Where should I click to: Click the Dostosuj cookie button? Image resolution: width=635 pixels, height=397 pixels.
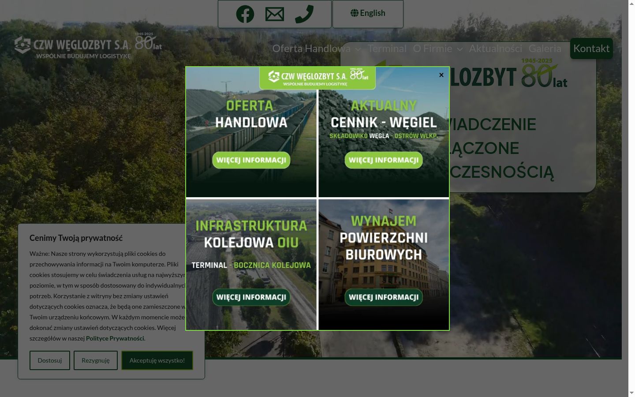click(50, 360)
